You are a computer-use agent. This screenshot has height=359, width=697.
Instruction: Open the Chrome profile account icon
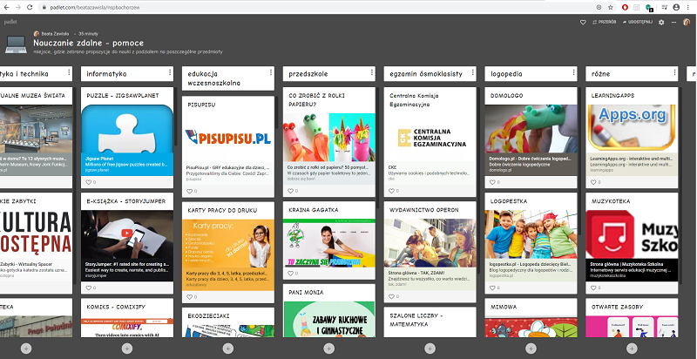coord(676,7)
